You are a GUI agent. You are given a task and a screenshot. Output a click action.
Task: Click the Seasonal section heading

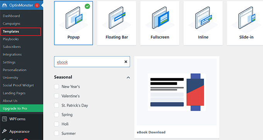click(63, 77)
